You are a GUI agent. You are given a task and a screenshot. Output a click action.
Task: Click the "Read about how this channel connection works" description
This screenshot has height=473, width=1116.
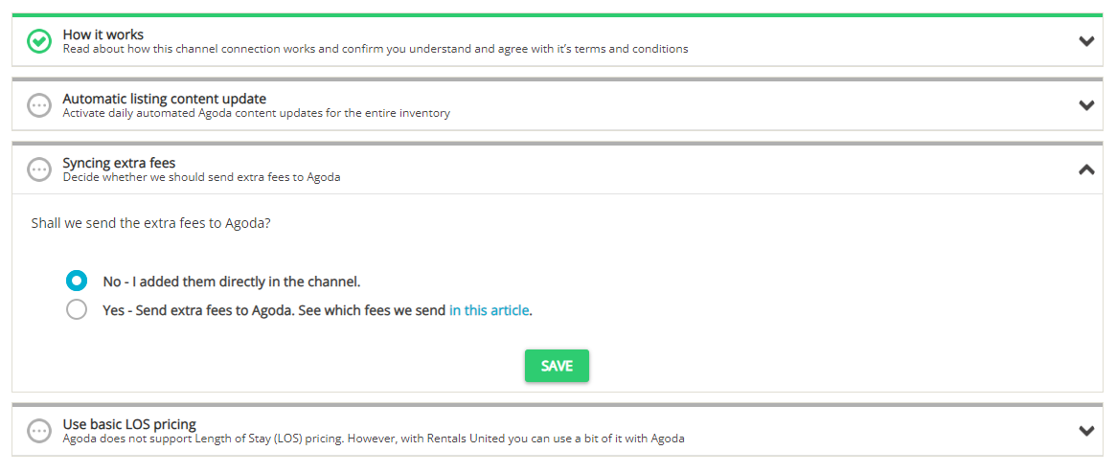coord(375,49)
